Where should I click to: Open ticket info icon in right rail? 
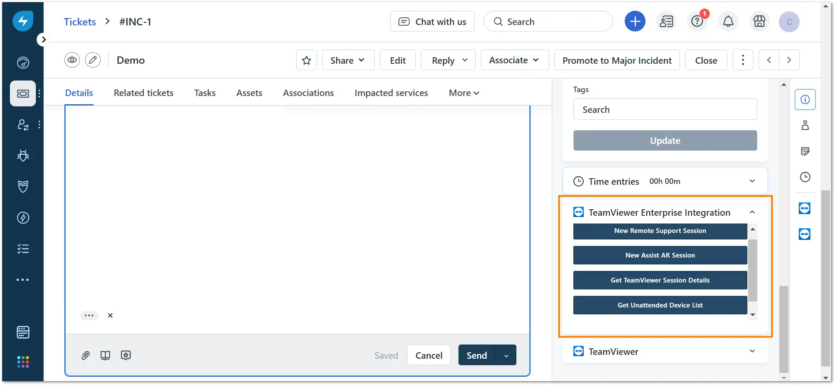click(805, 99)
